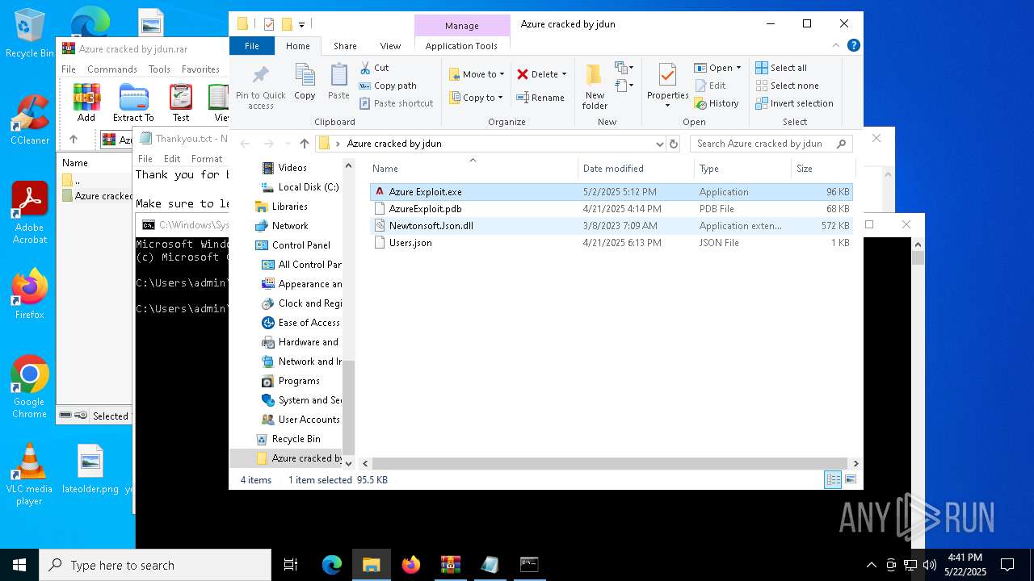Click Cut in Clipboard group
Screen dimensions: 1034x581
[374, 68]
